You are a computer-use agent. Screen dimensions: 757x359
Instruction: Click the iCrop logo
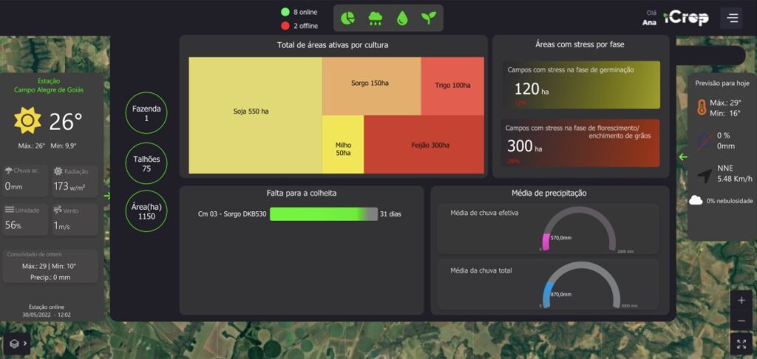685,18
